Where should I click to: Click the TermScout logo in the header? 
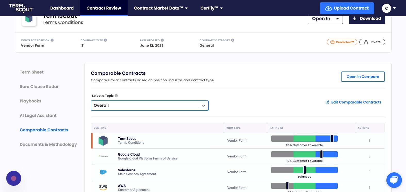tap(21, 8)
